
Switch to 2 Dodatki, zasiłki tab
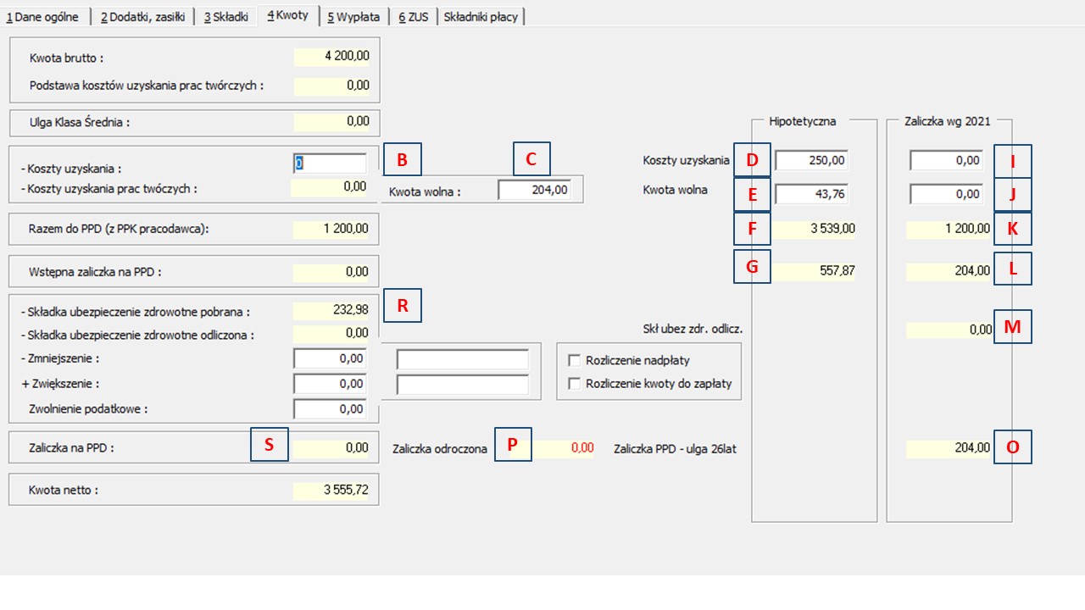click(x=142, y=16)
